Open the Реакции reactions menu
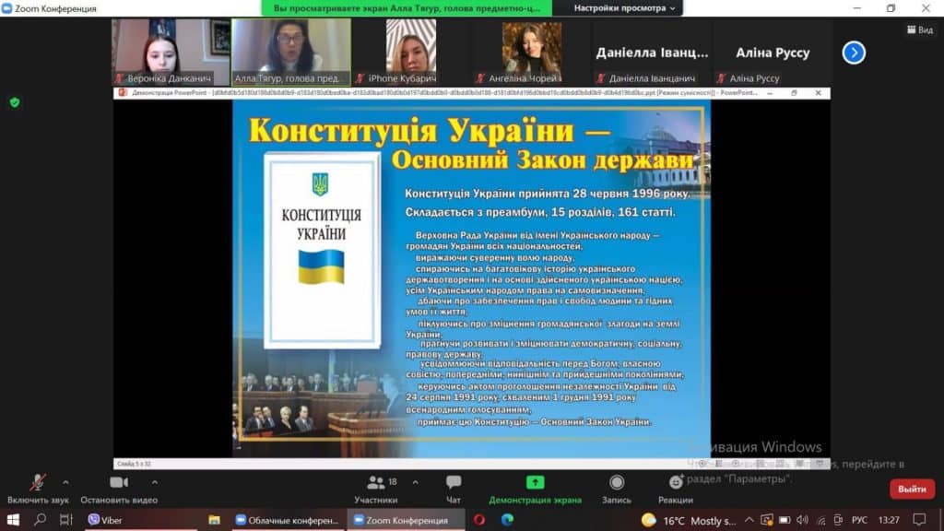 (676, 483)
